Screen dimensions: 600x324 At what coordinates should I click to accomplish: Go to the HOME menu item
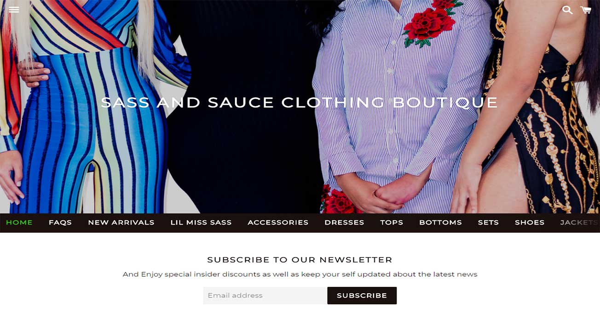(x=19, y=223)
